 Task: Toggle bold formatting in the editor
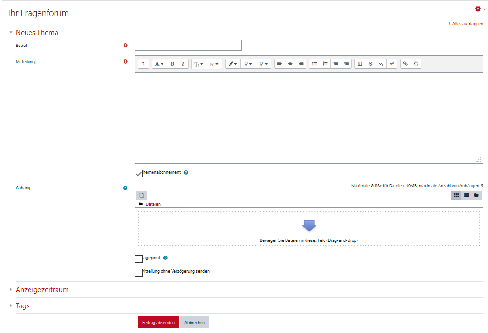point(172,64)
